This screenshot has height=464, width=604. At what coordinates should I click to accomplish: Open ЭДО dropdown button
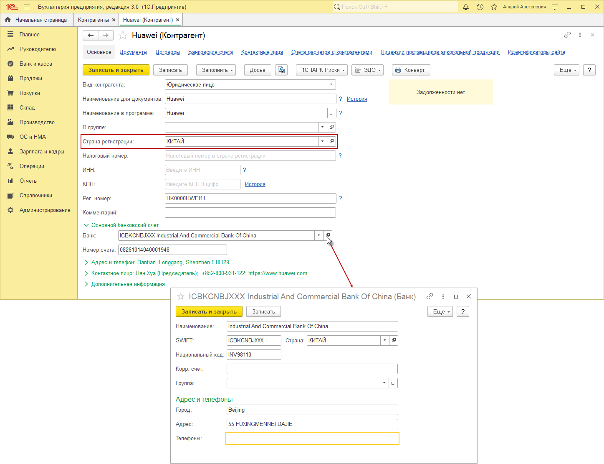click(x=367, y=70)
